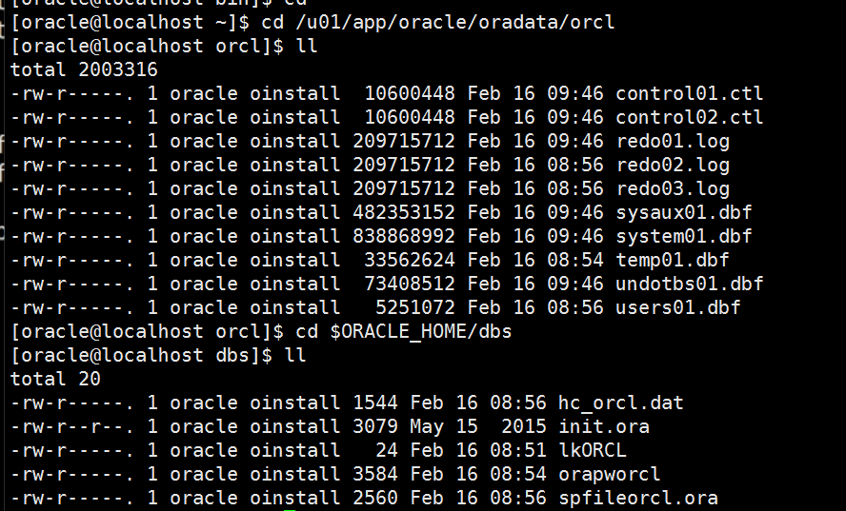
Task: Click the redo03.log file name
Action: (x=673, y=188)
